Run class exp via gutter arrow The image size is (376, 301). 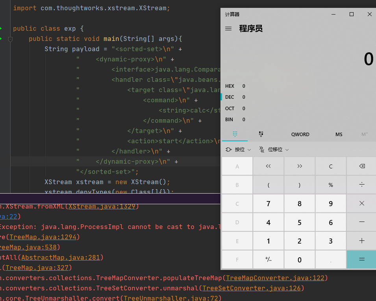click(1, 28)
